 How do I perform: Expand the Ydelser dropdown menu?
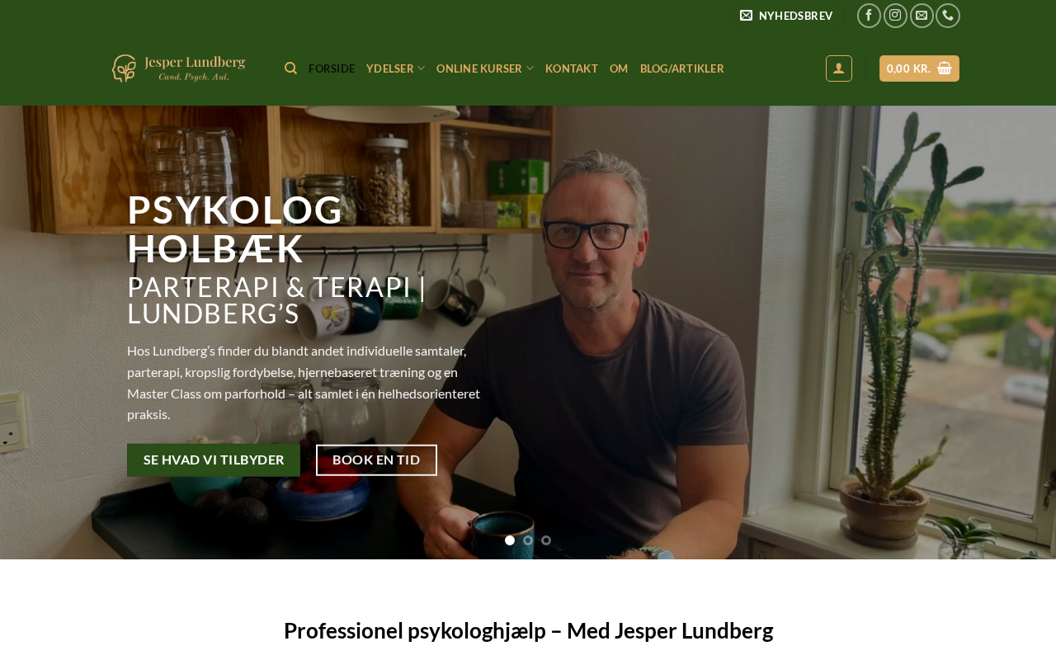click(395, 68)
